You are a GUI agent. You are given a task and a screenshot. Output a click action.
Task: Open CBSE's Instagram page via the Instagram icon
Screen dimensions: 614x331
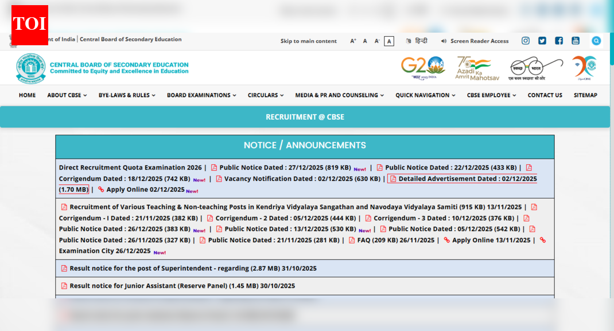[525, 41]
